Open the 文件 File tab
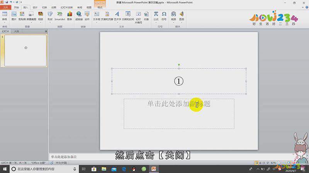Screen dimensions: 309x173 (5, 7)
